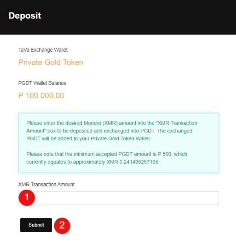Click the Deposit page title
This screenshot has height=242, width=236.
[x=25, y=16]
